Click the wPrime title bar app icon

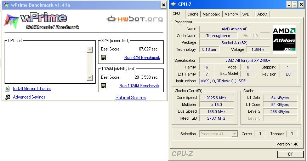[x=6, y=5]
